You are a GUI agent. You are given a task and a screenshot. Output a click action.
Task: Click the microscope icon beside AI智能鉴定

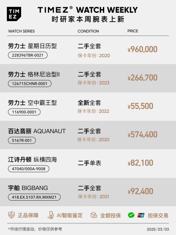51,215
